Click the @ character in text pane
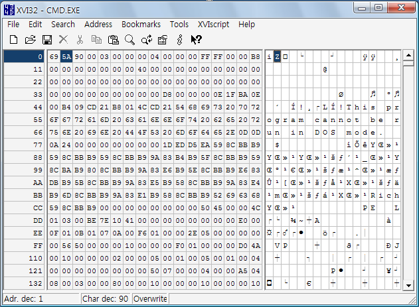 (x=325, y=70)
